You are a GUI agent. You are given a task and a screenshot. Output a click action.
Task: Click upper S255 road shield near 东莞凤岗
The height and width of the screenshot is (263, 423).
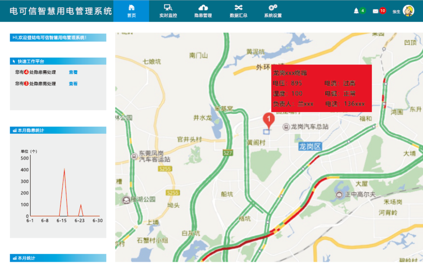click(165, 169)
